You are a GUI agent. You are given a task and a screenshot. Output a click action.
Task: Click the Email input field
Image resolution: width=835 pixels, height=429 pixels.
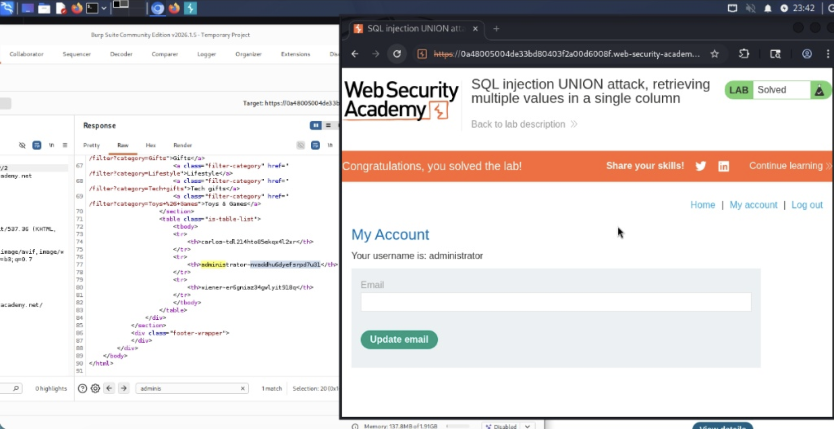[556, 302]
